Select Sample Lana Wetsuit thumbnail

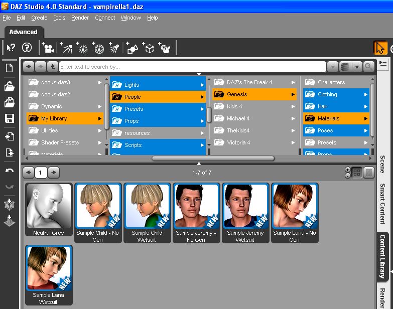(49, 275)
